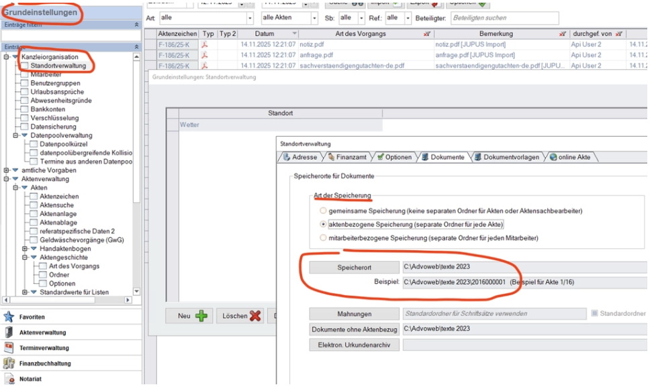Click filter icon in durchgef. von header
The image size is (654, 389).
click(x=619, y=34)
